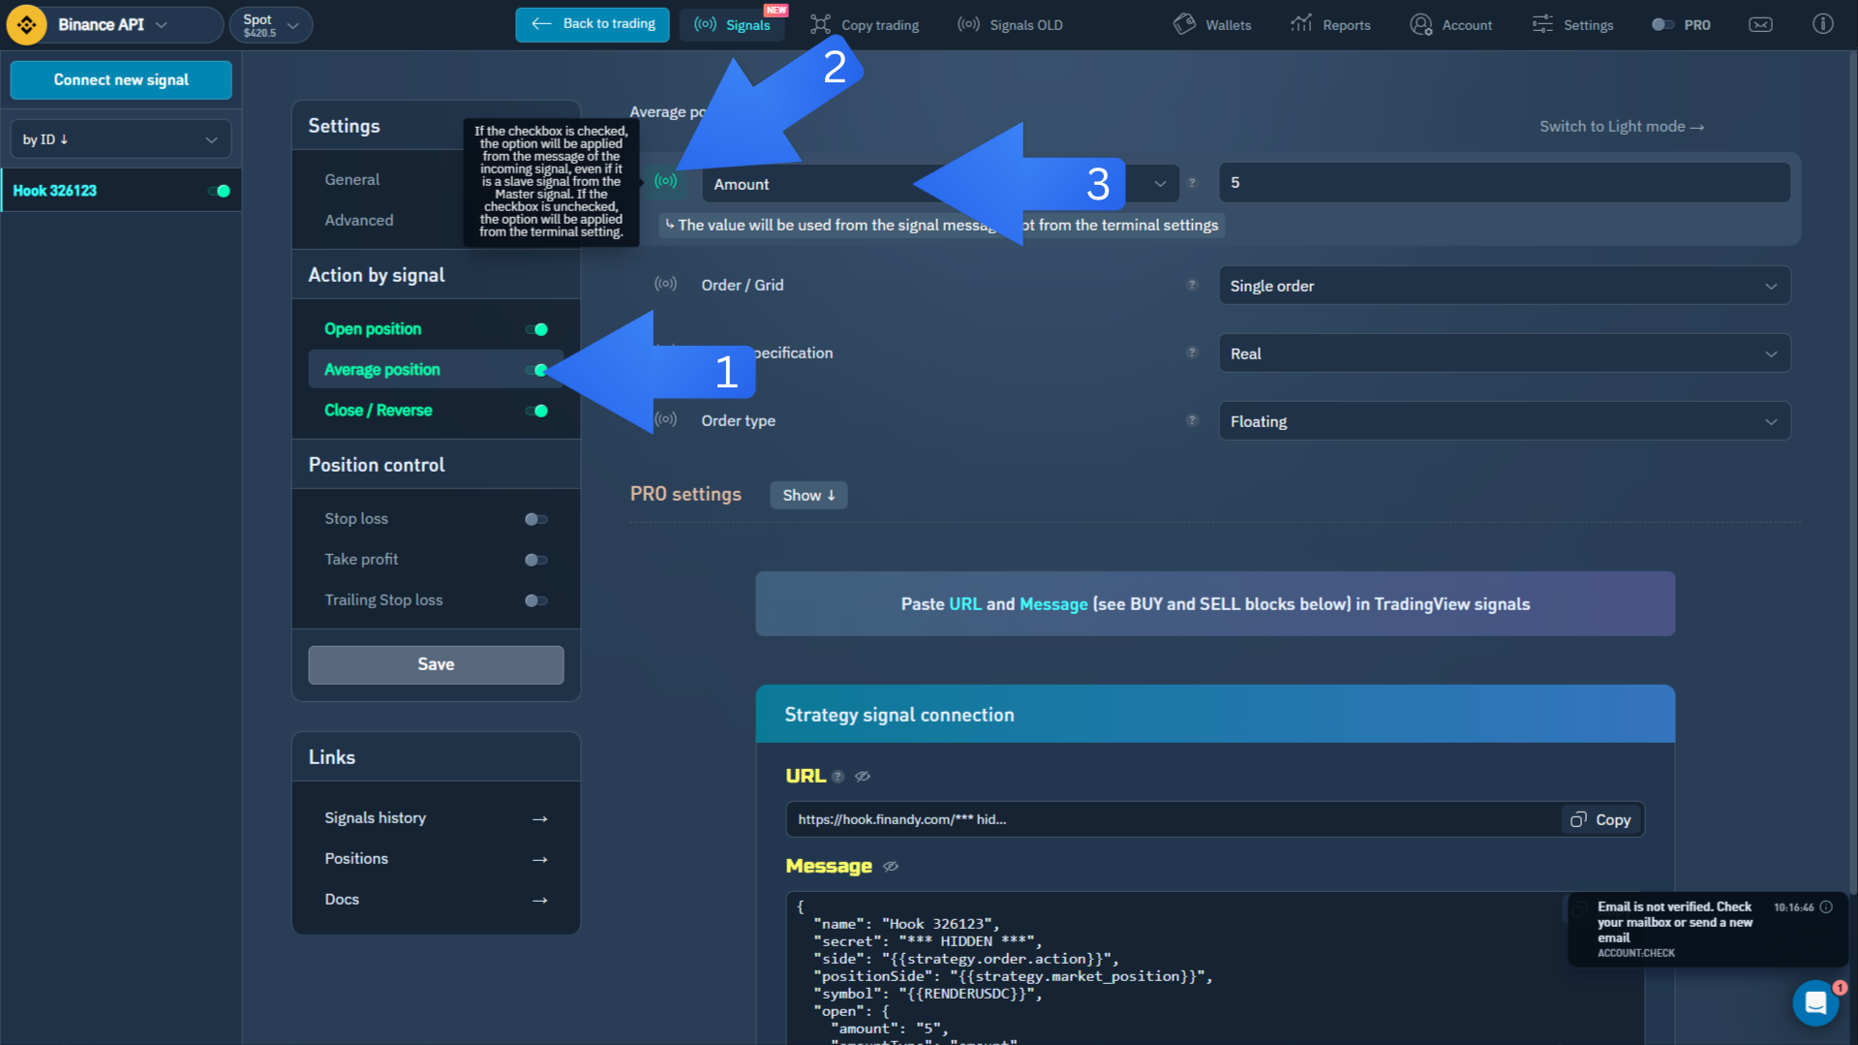This screenshot has height=1045, width=1858.
Task: Click the Account user icon
Action: click(1420, 24)
